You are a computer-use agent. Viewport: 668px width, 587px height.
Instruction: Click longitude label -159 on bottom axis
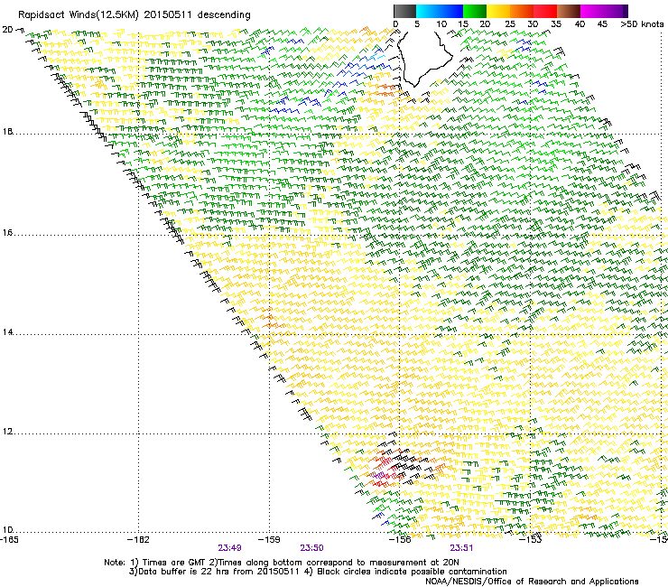pyautogui.click(x=269, y=540)
